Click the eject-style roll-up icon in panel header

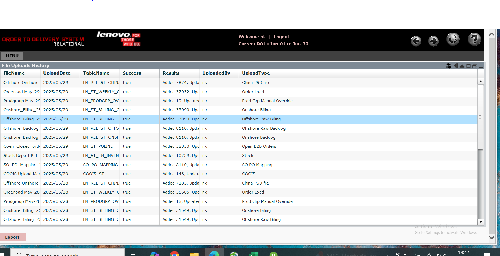click(x=462, y=66)
